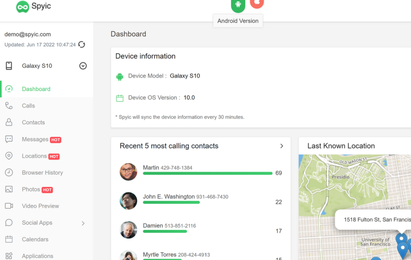Click the Spyic logo icon
411x260 pixels.
point(22,7)
